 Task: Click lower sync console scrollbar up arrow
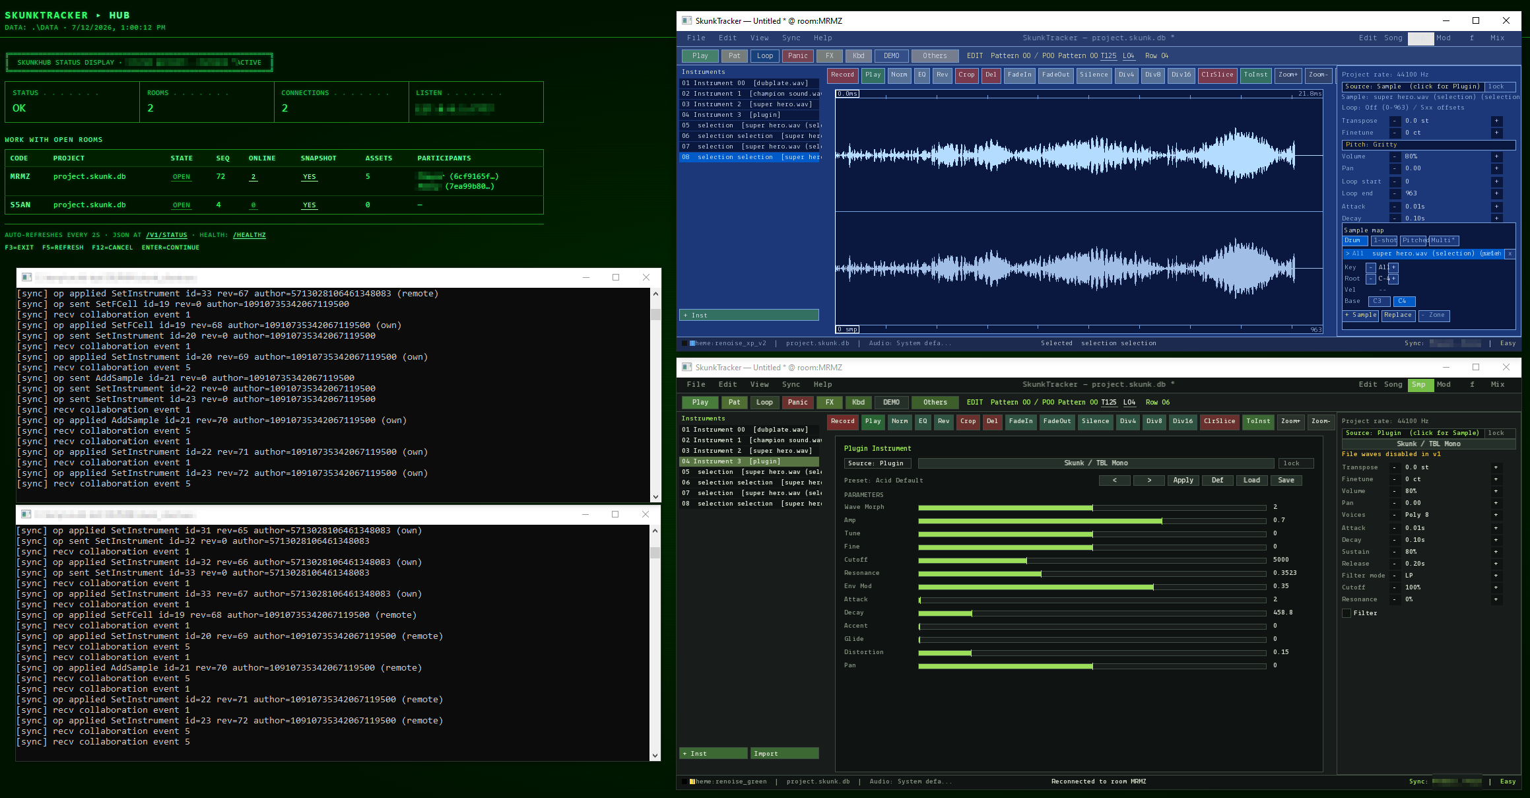(x=655, y=531)
